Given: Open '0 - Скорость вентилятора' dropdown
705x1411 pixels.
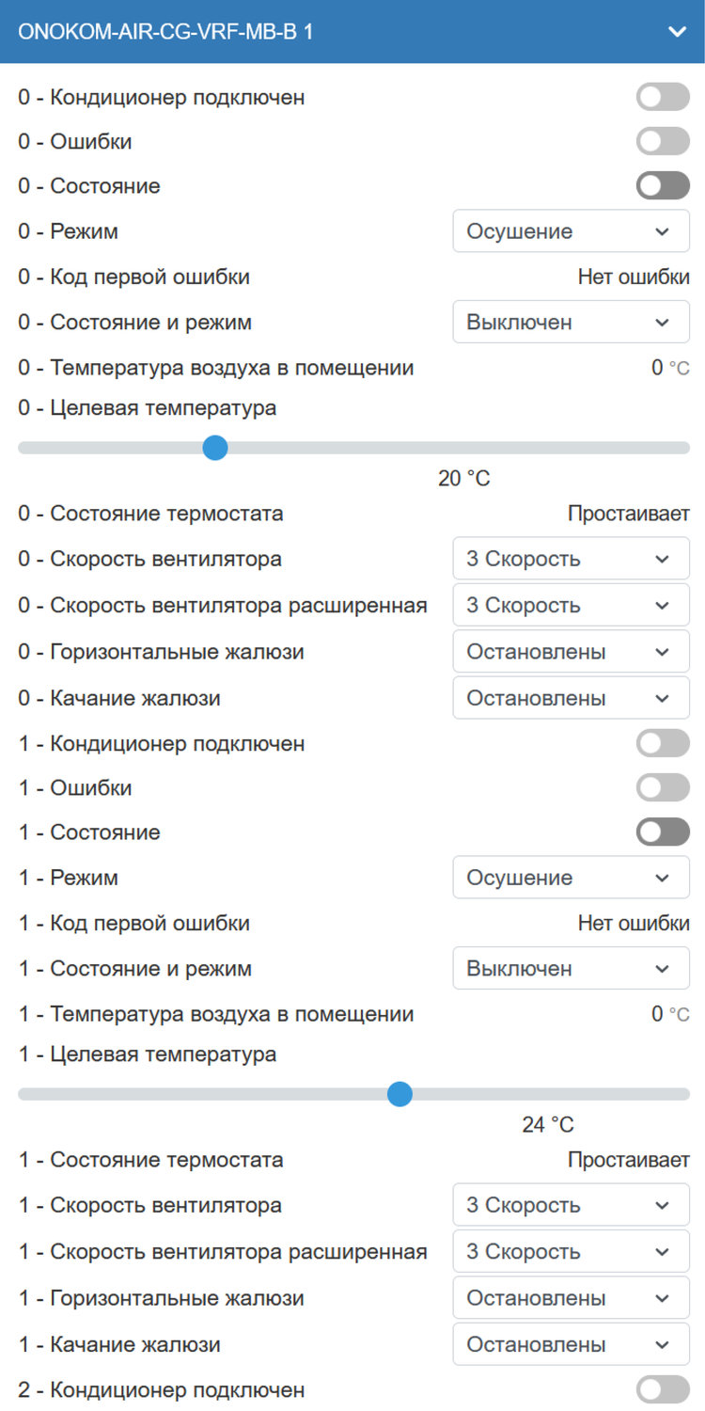Looking at the screenshot, I should 571,559.
